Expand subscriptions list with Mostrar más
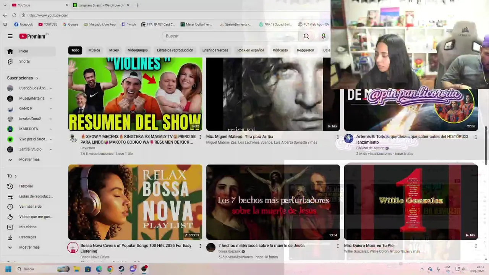 (x=31, y=160)
